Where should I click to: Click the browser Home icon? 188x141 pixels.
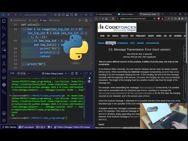(106, 19)
